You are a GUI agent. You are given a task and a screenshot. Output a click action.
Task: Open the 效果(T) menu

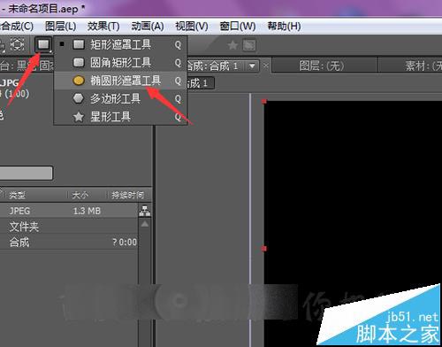103,27
